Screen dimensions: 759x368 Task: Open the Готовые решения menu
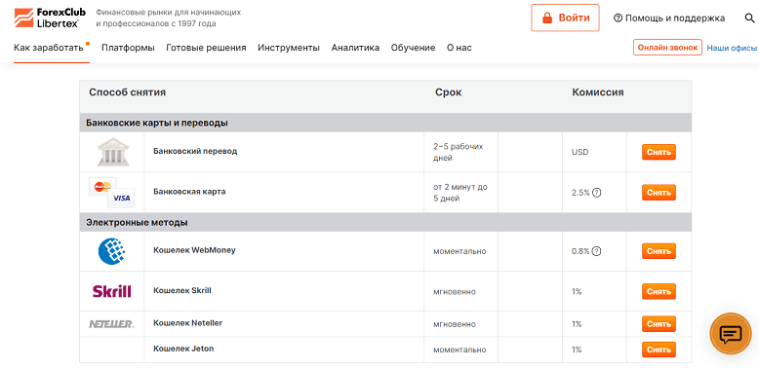206,48
